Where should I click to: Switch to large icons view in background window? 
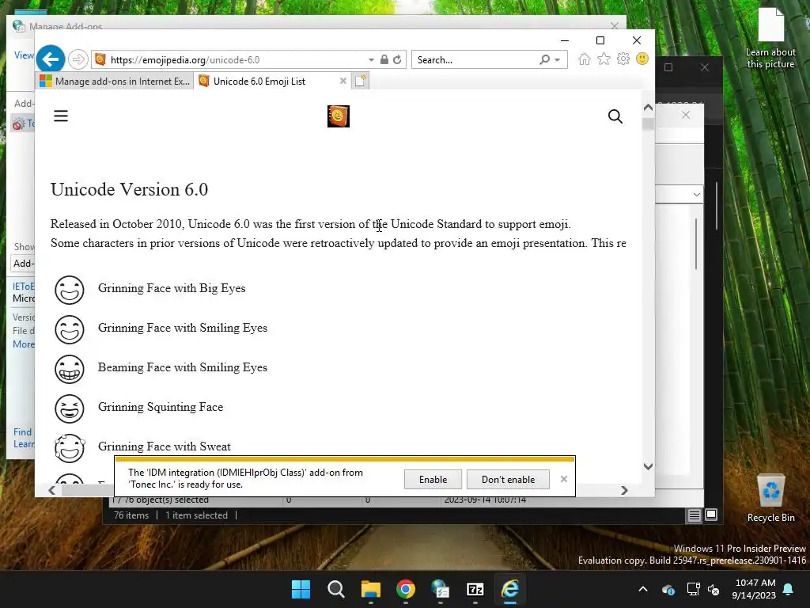(711, 515)
